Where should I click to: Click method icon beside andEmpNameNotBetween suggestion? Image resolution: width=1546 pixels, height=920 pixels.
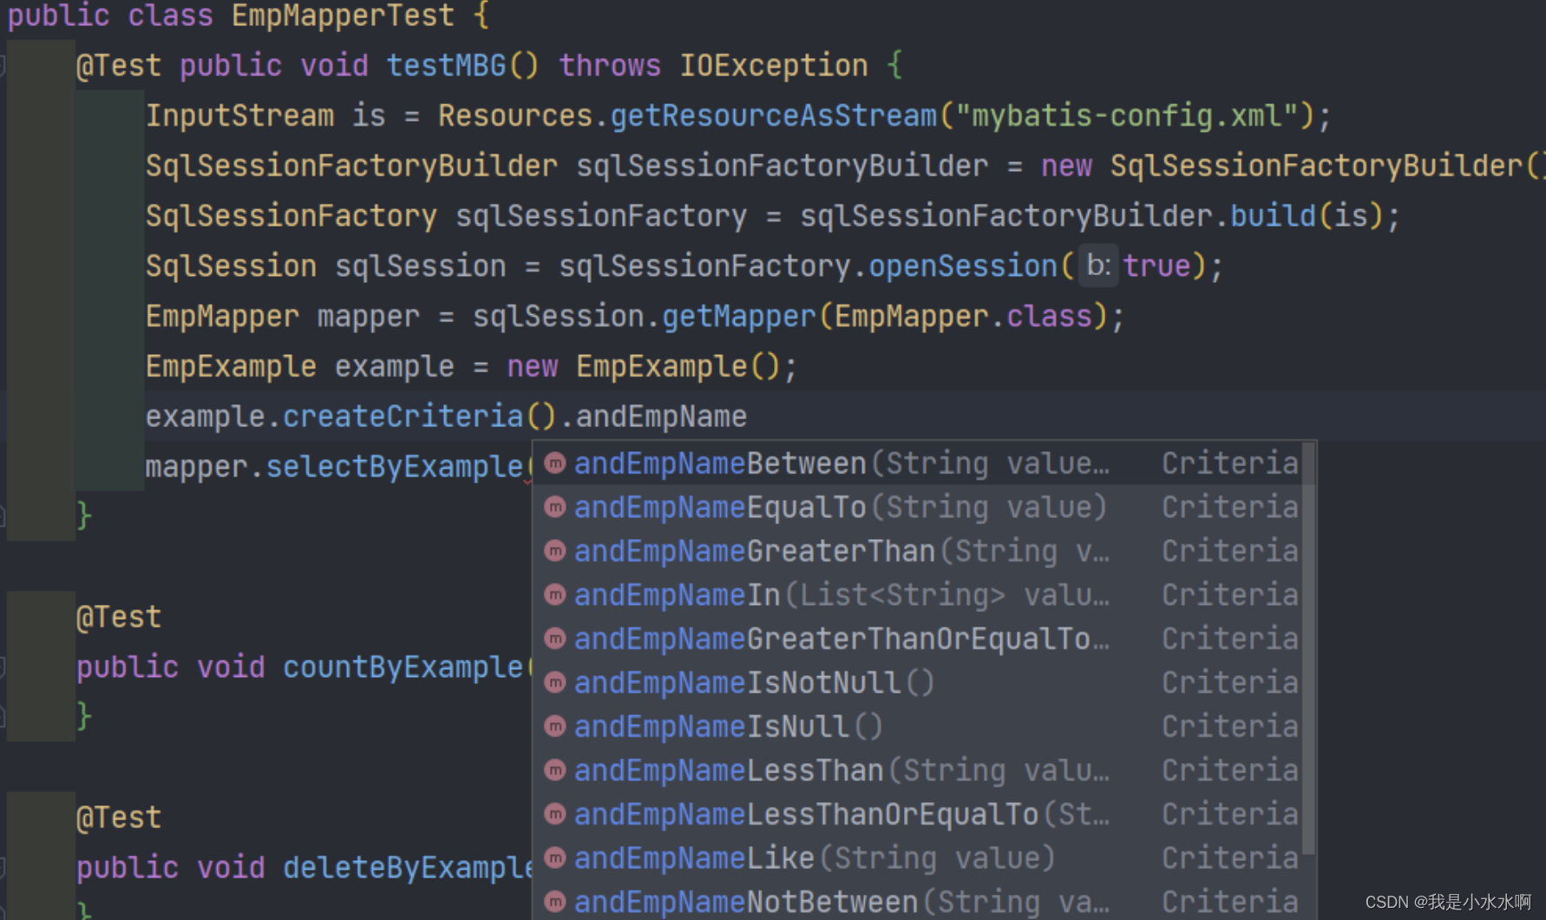point(555,902)
